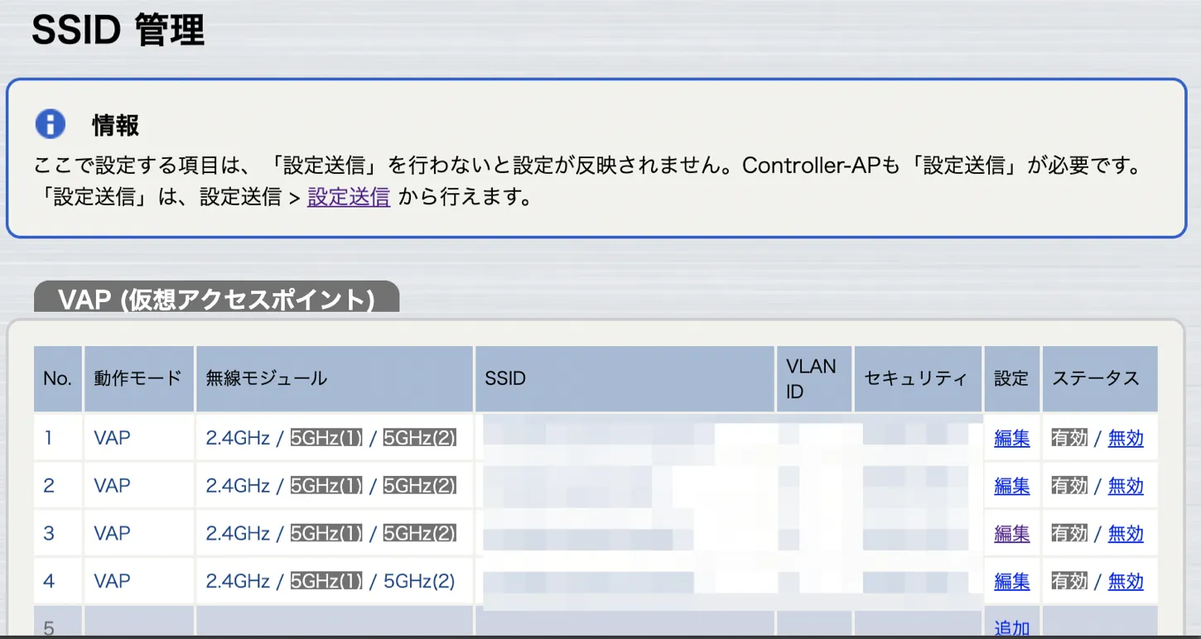
Task: Click the セキュリティ column header
Action: coord(915,379)
